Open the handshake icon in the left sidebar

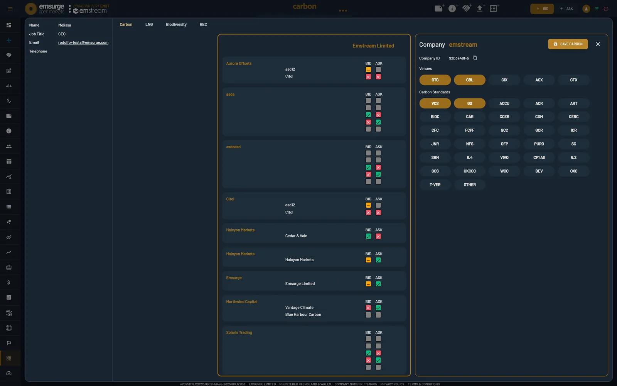[9, 55]
